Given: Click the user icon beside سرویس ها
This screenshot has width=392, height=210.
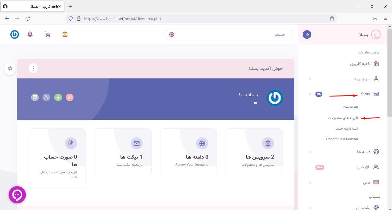Looking at the screenshot, I should point(376,79).
